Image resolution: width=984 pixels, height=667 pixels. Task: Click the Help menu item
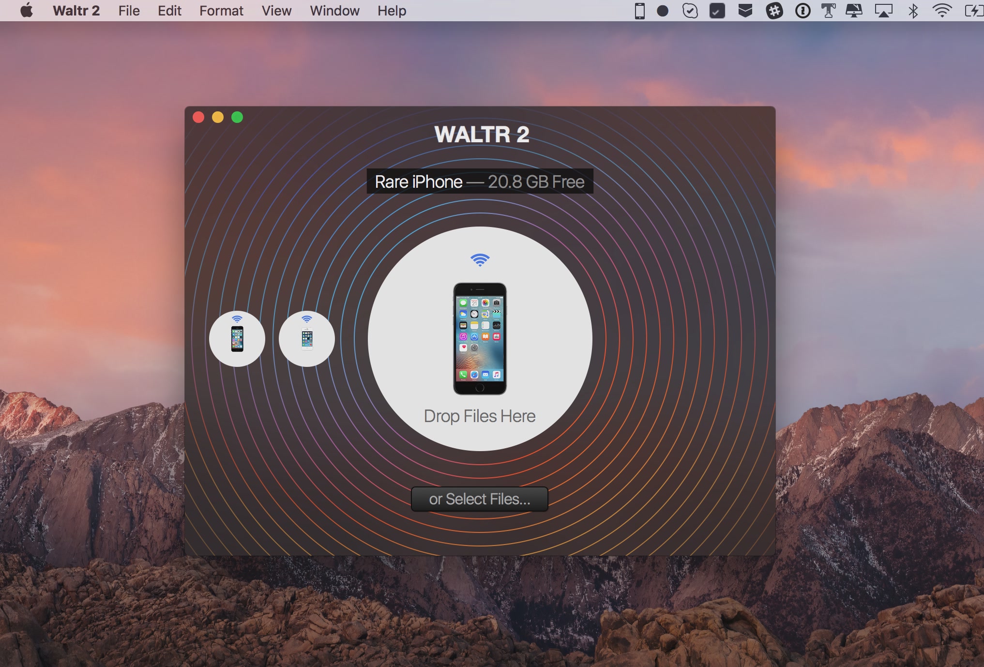click(x=392, y=11)
